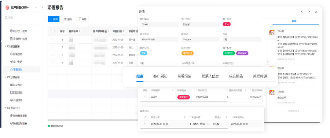The width and height of the screenshot is (330, 138).
Task: Click the icon beside 销售目标报表
Action: pos(11,123)
